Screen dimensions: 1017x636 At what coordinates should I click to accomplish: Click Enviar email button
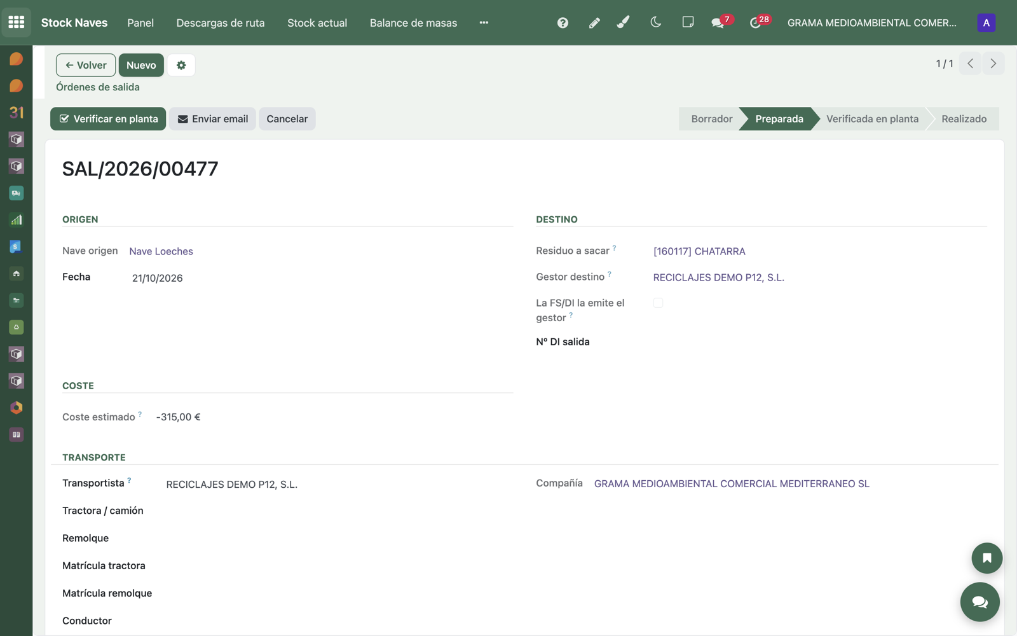tap(212, 119)
